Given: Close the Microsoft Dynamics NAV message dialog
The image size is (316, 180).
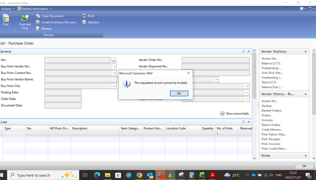Looking at the screenshot, I should click(x=188, y=73).
